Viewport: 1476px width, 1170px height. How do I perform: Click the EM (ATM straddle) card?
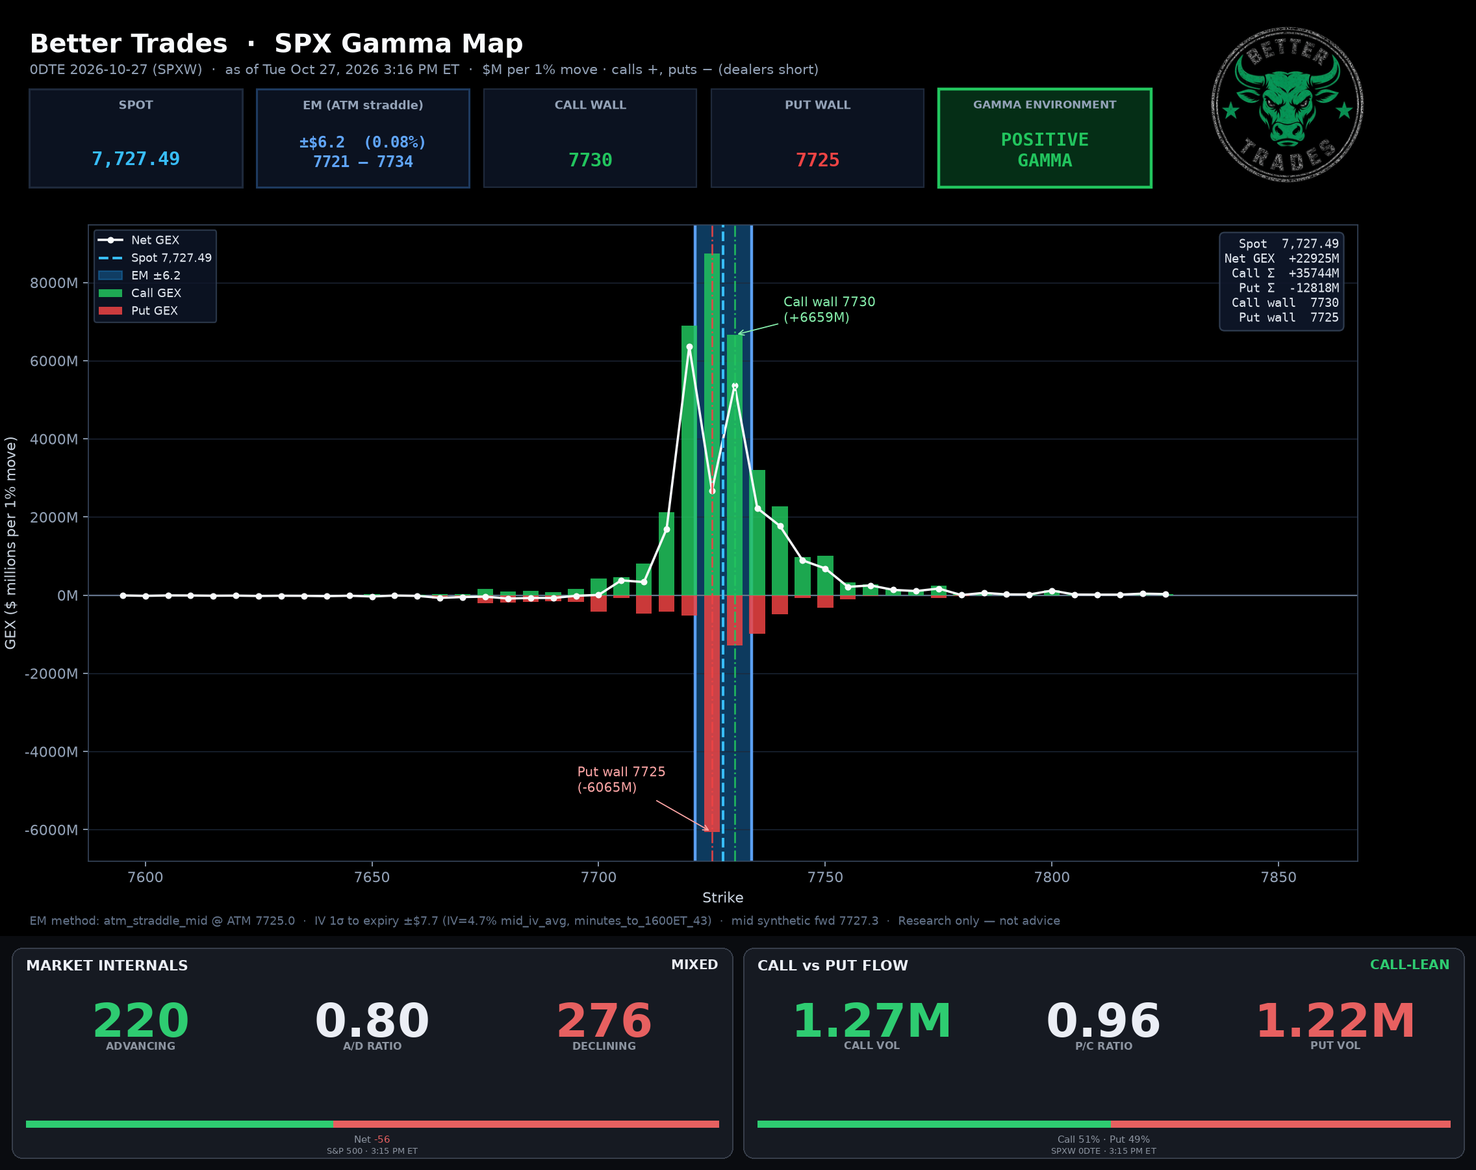coord(363,138)
